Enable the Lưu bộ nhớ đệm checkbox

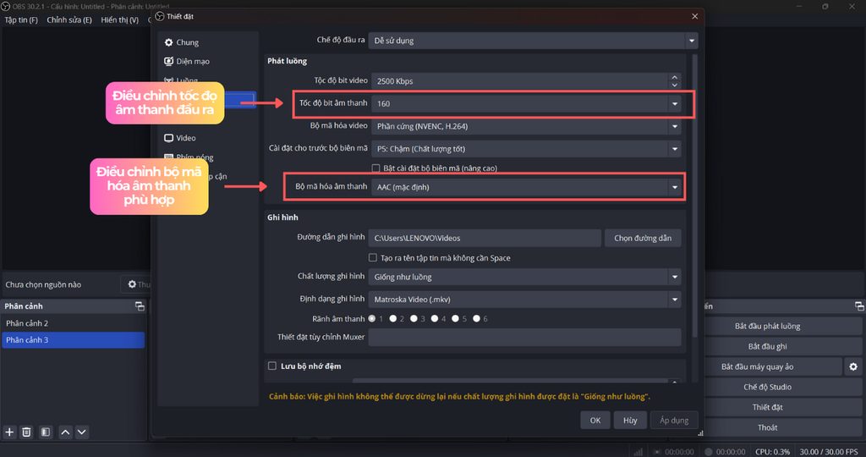tap(272, 366)
